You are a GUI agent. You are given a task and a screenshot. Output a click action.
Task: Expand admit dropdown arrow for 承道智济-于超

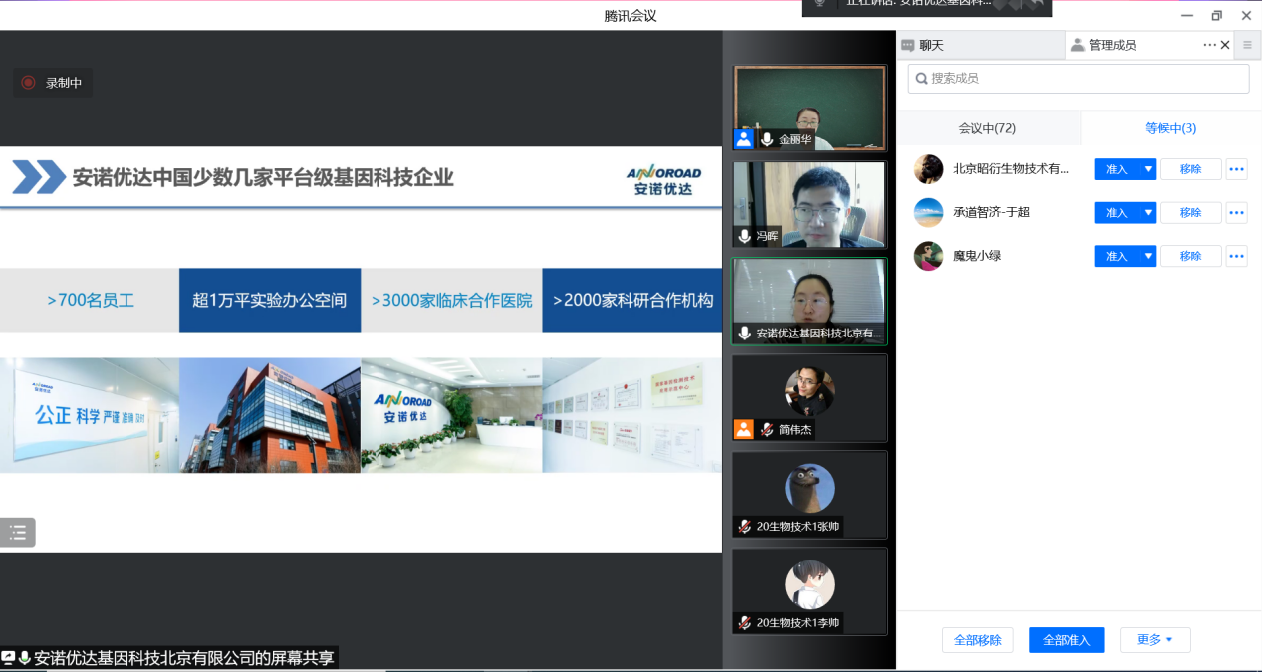[x=1147, y=212]
